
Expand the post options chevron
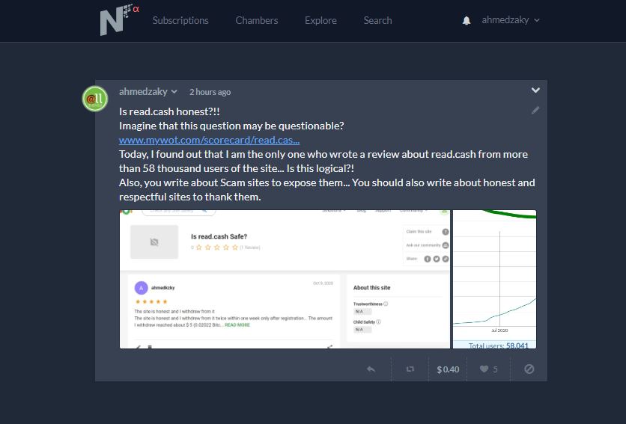click(x=535, y=90)
